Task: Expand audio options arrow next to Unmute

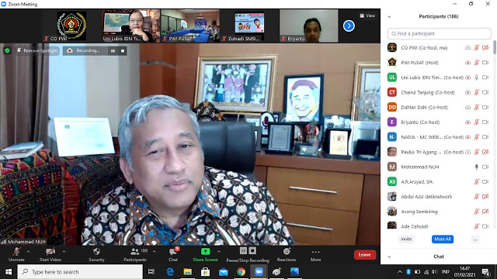Action: pyautogui.click(x=28, y=251)
